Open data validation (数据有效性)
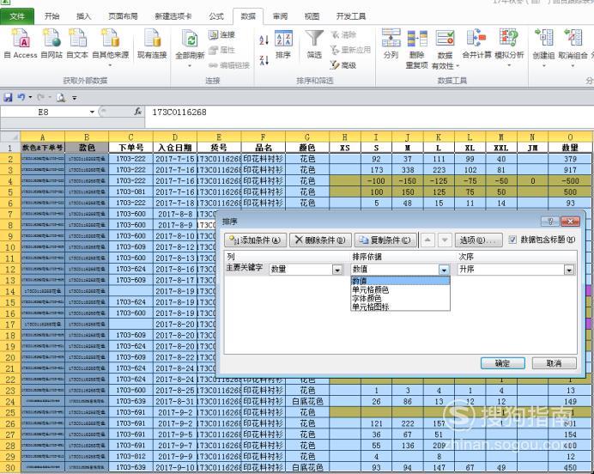 [445, 48]
